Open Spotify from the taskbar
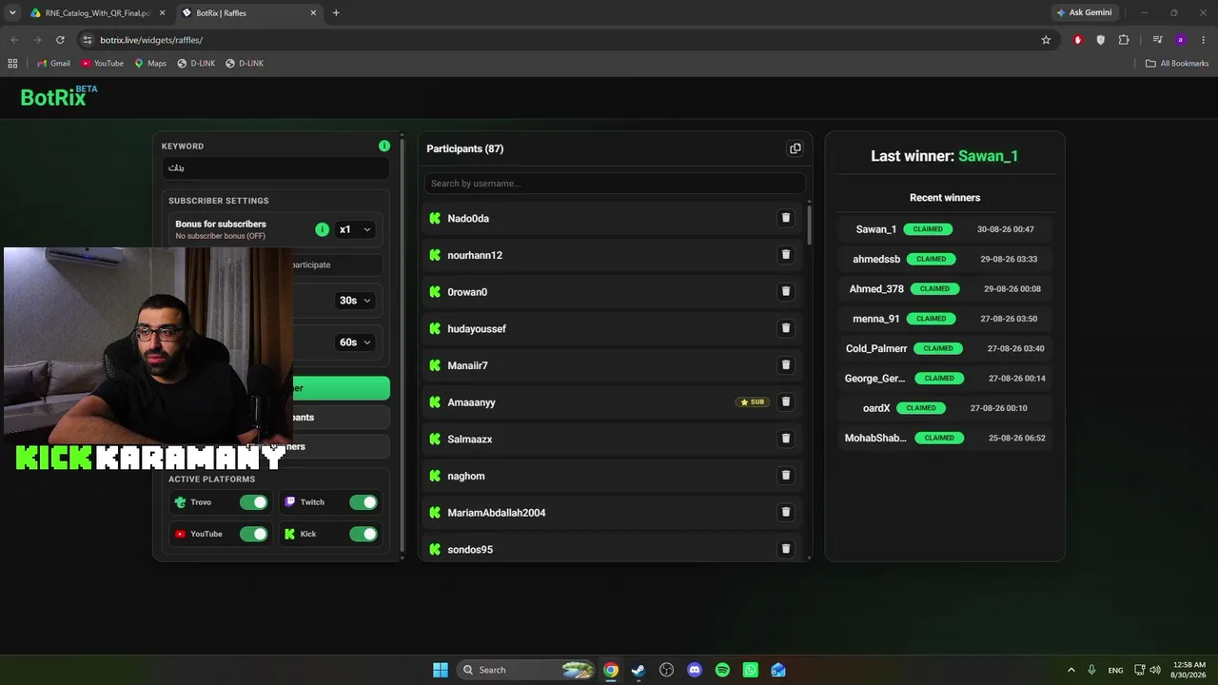1218x685 pixels. click(722, 670)
